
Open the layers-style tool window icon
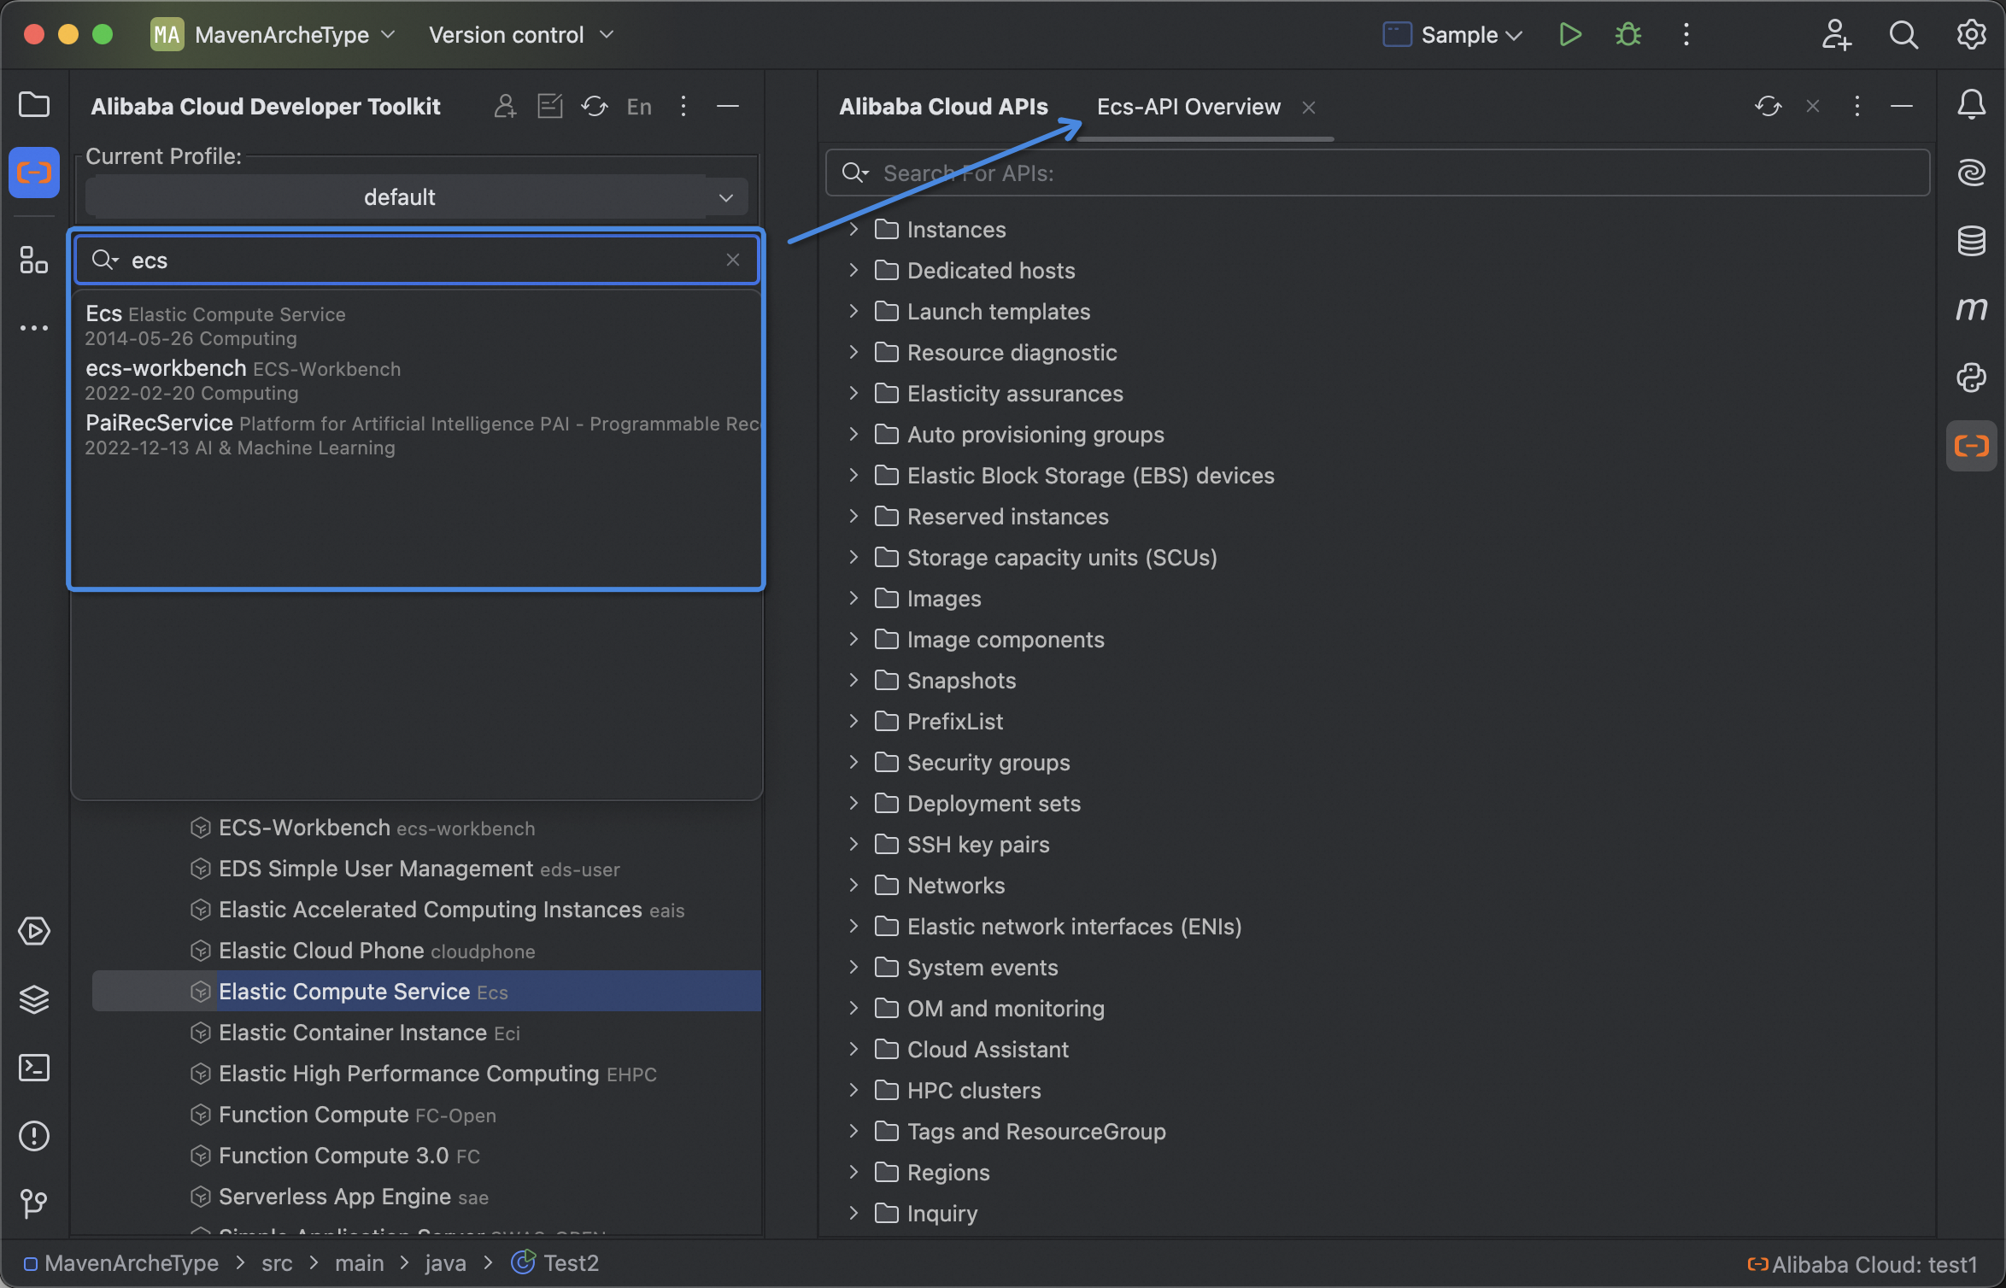(34, 999)
